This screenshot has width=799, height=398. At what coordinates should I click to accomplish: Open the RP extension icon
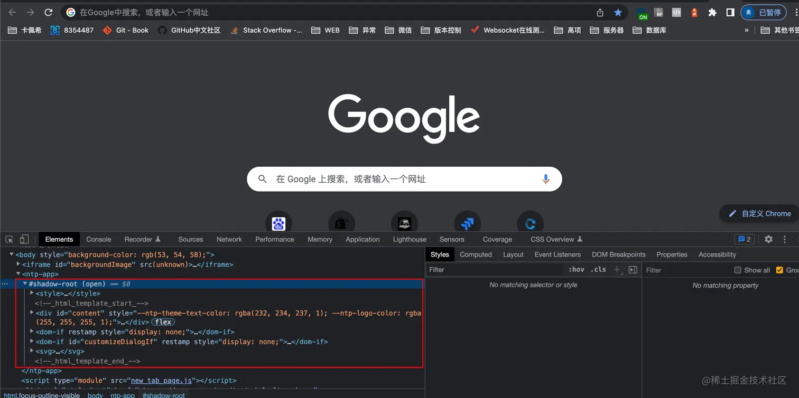click(659, 12)
